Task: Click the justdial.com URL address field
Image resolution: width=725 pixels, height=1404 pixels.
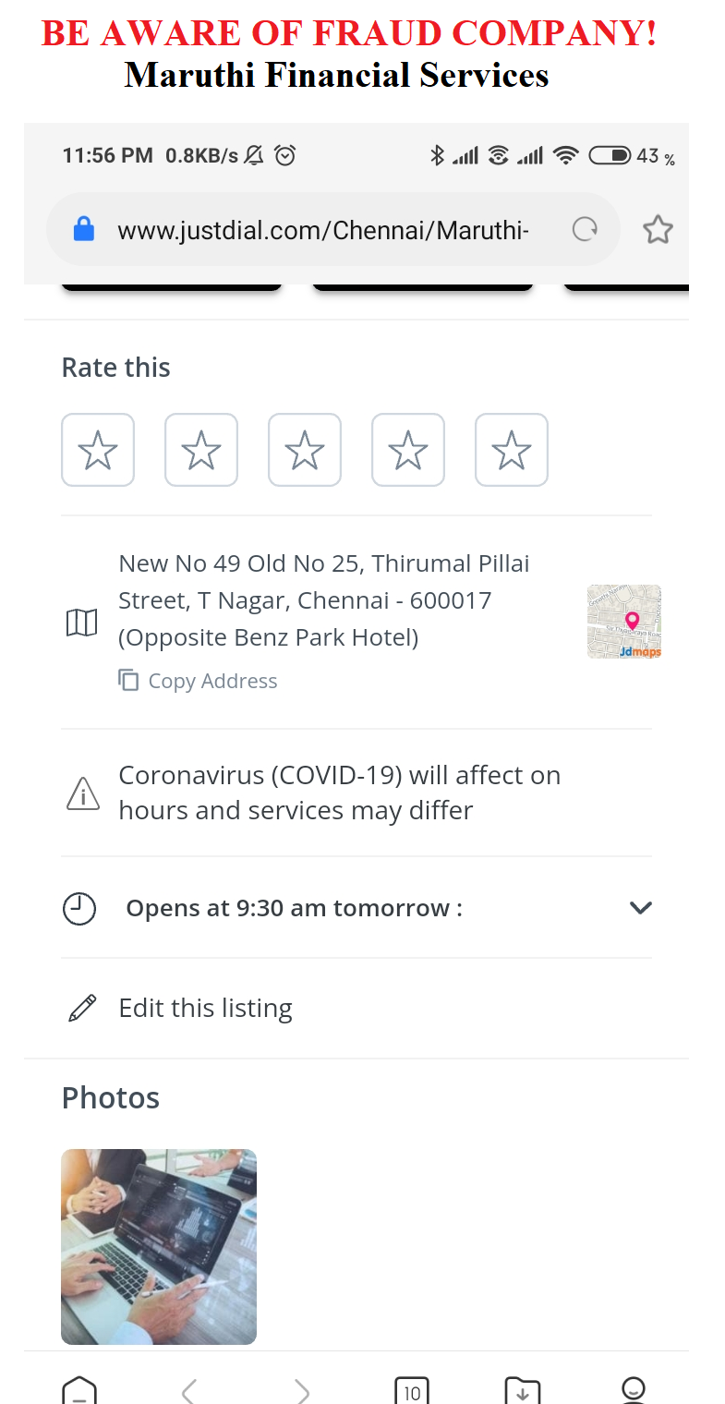Action: (323, 229)
